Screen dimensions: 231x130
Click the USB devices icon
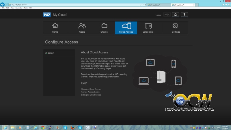tap(167, 15)
